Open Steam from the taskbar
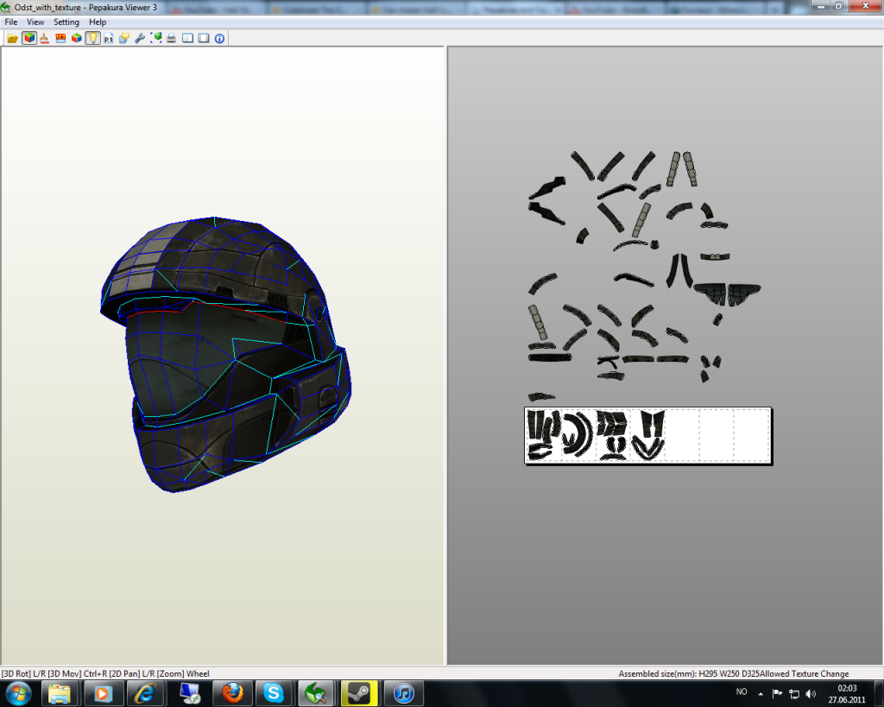The height and width of the screenshot is (707, 884). point(360,693)
